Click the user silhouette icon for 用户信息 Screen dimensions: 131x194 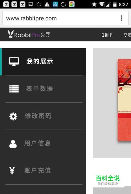(x=13, y=144)
